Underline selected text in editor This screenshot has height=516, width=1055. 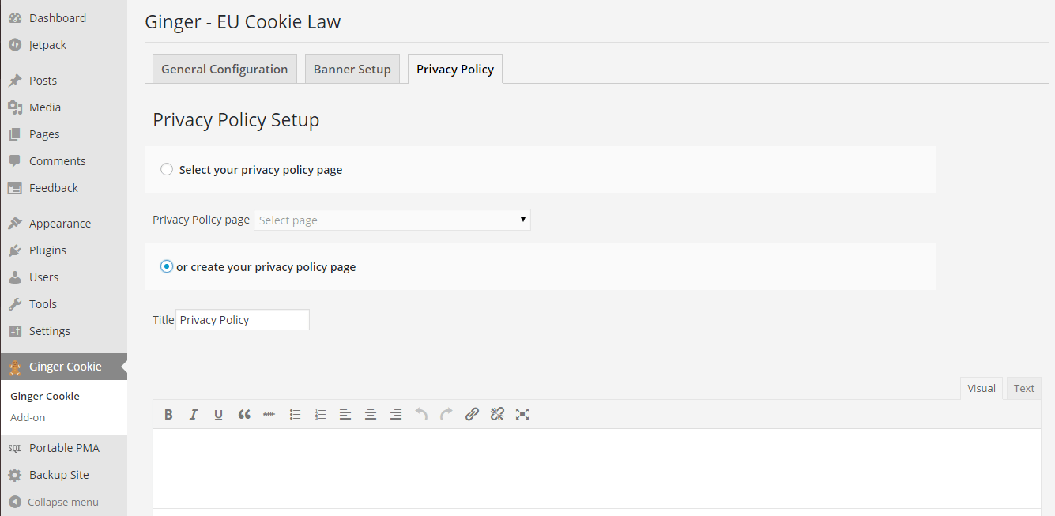(x=219, y=414)
